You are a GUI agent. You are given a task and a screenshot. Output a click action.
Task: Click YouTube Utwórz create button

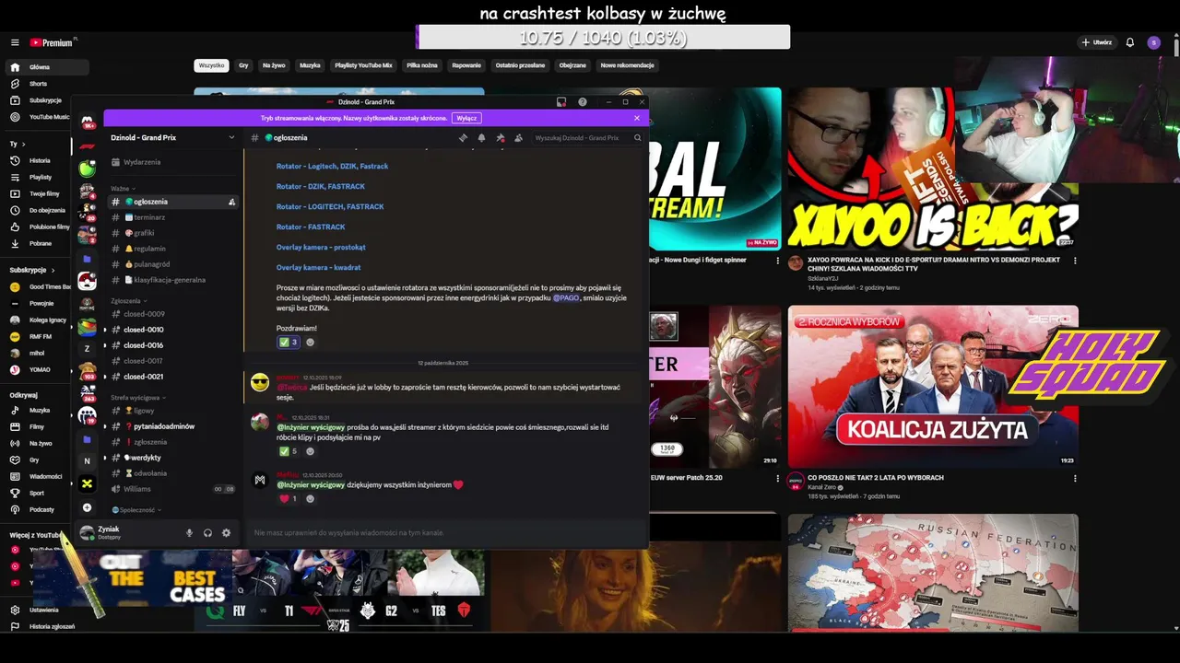tap(1096, 42)
